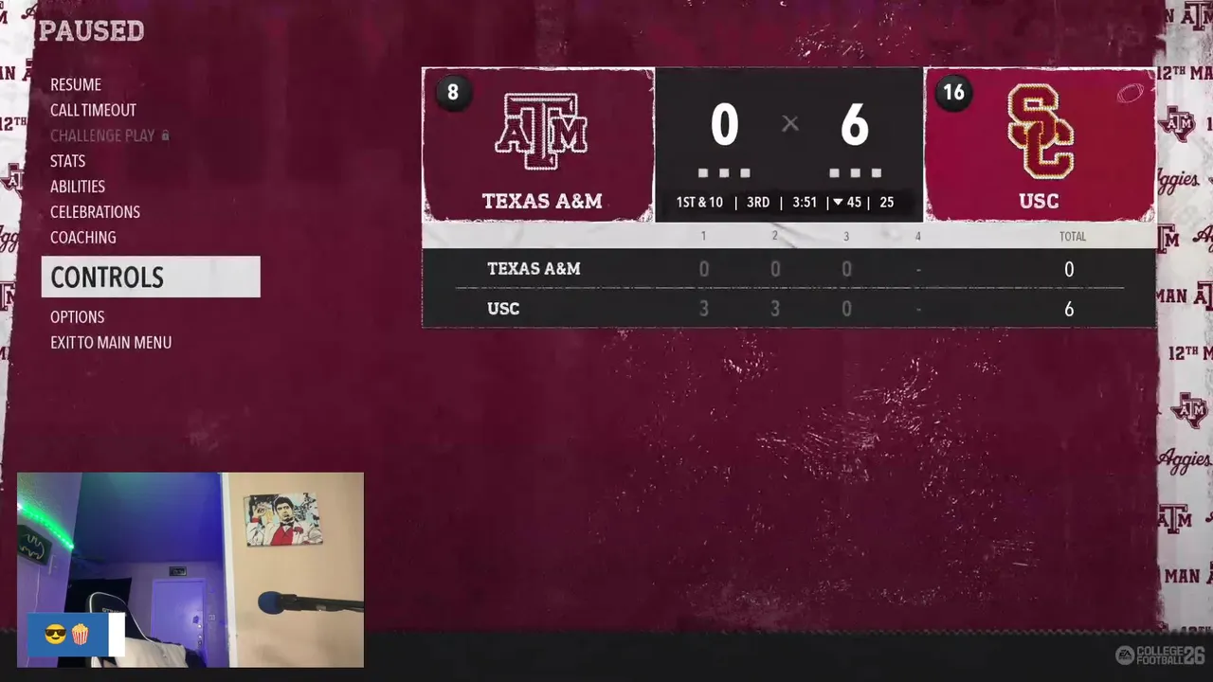Open the Coaching menu entry
Image resolution: width=1213 pixels, height=682 pixels.
pyautogui.click(x=83, y=238)
